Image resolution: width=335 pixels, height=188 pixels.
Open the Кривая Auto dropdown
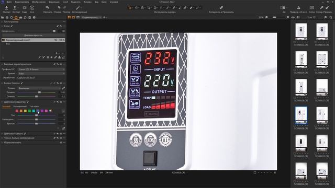[x=41, y=74]
